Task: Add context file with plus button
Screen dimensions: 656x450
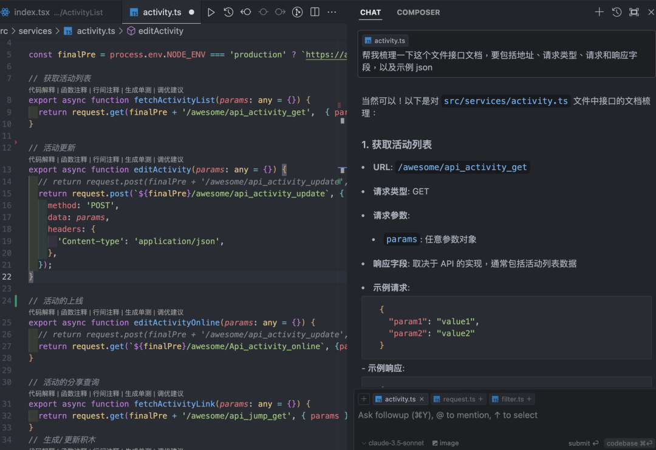Action: pos(364,399)
